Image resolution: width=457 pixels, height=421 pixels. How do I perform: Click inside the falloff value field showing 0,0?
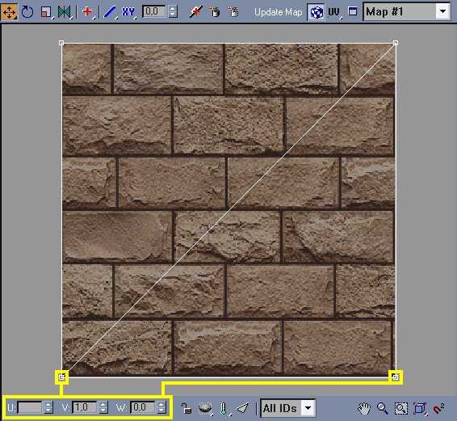(x=154, y=11)
